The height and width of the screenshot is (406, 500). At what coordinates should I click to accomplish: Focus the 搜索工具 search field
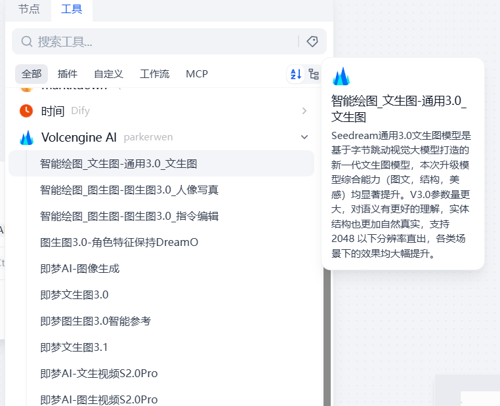pos(164,41)
